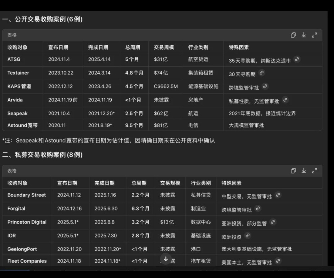
Task: Click the $13亿 deal size
Action: [x=167, y=222]
